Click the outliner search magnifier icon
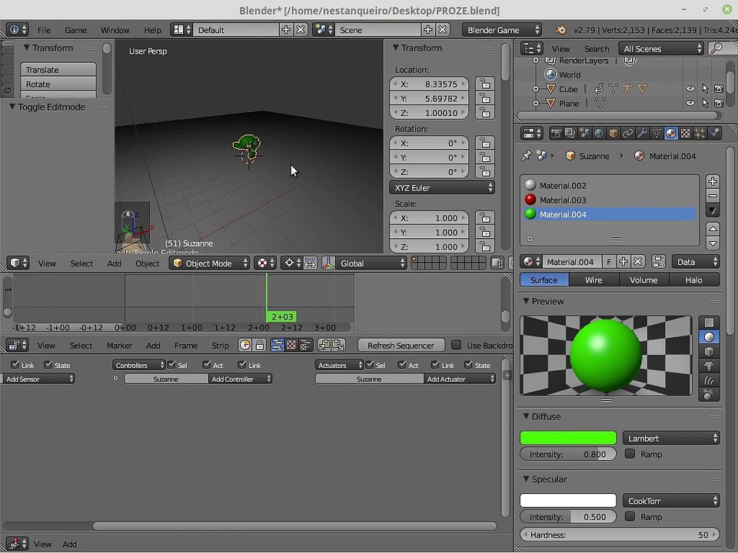This screenshot has width=738, height=553. click(716, 48)
